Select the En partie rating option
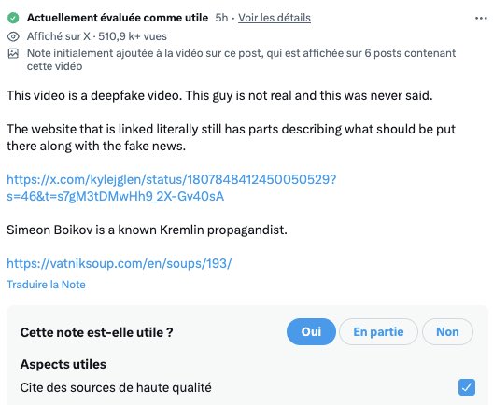Viewport: 493px width, 405px height. (x=378, y=332)
